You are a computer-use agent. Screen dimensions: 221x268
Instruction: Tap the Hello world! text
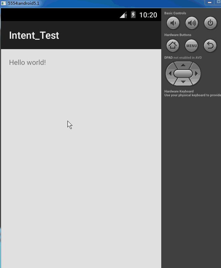pyautogui.click(x=27, y=62)
